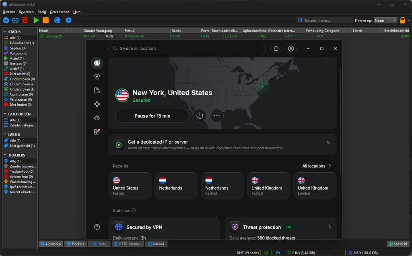
Task: Open the Gereedschap menu
Action: (x=60, y=12)
